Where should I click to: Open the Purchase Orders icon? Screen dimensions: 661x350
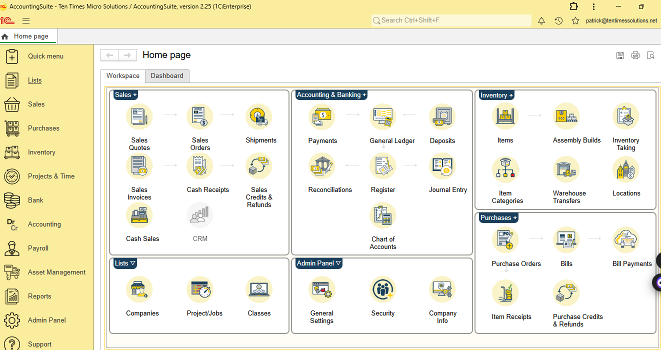tap(505, 240)
